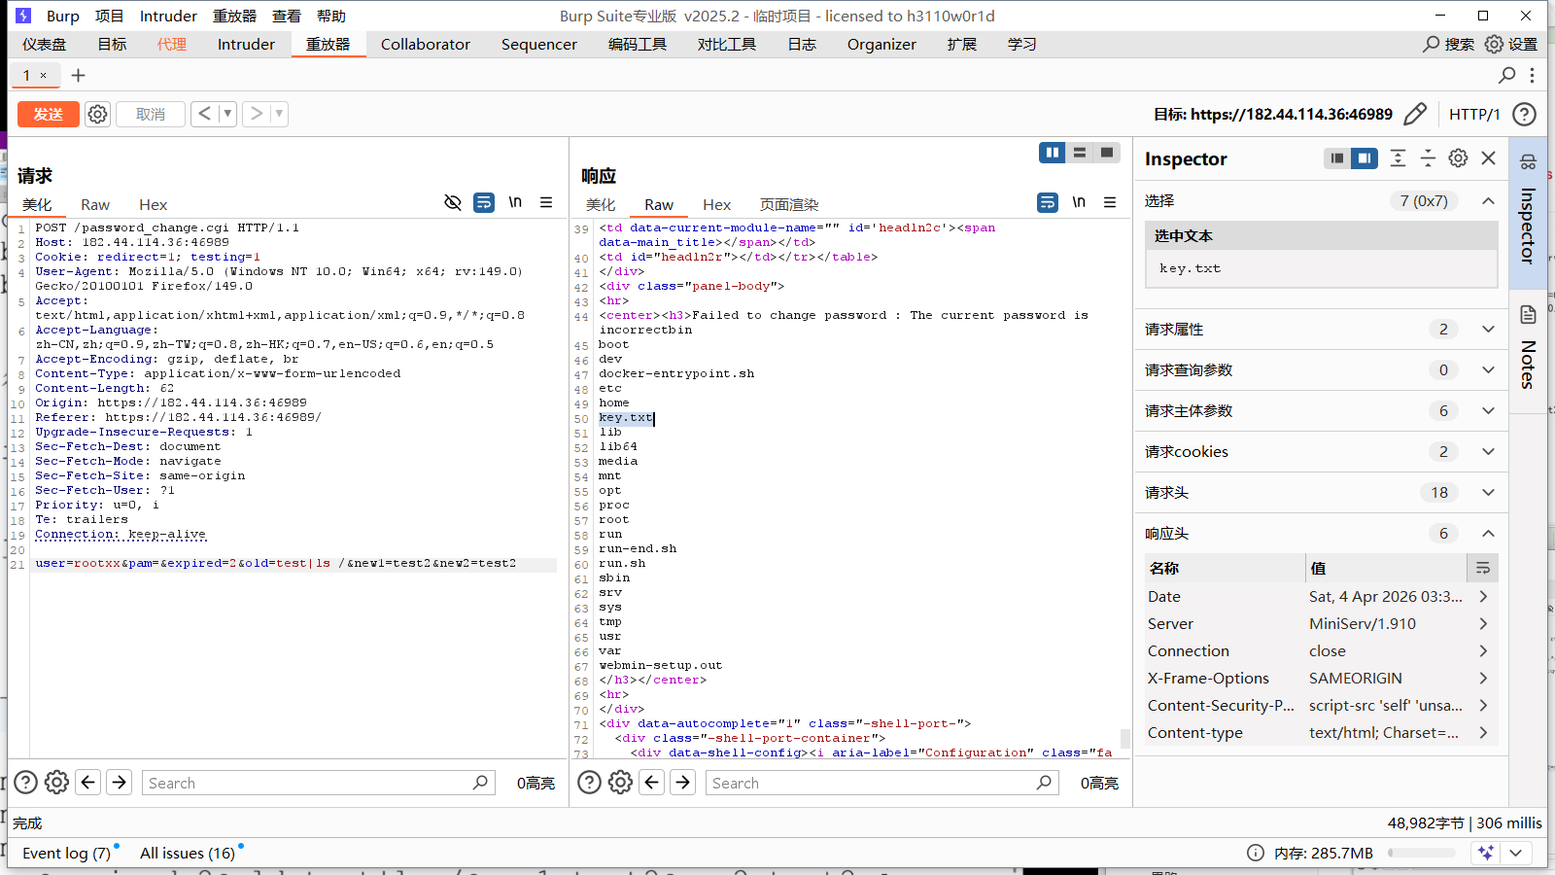Screen dimensions: 1555x875
Task: Open the Repeater tab options kebab menu
Action: (x=1532, y=75)
